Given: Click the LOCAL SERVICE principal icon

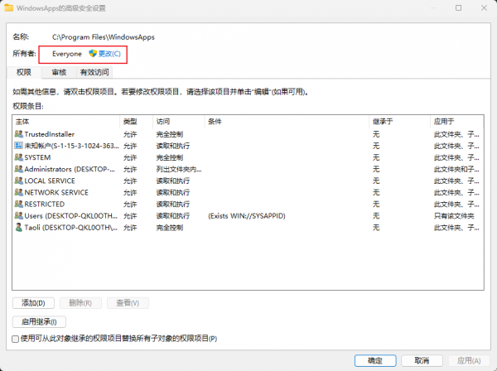Looking at the screenshot, I should coord(19,181).
